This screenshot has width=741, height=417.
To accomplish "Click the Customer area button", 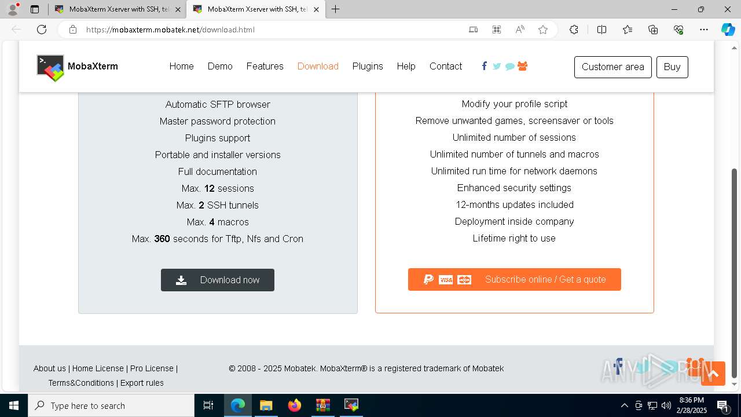I will point(612,67).
